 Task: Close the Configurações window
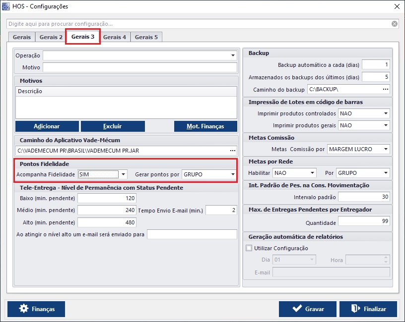[397, 6]
